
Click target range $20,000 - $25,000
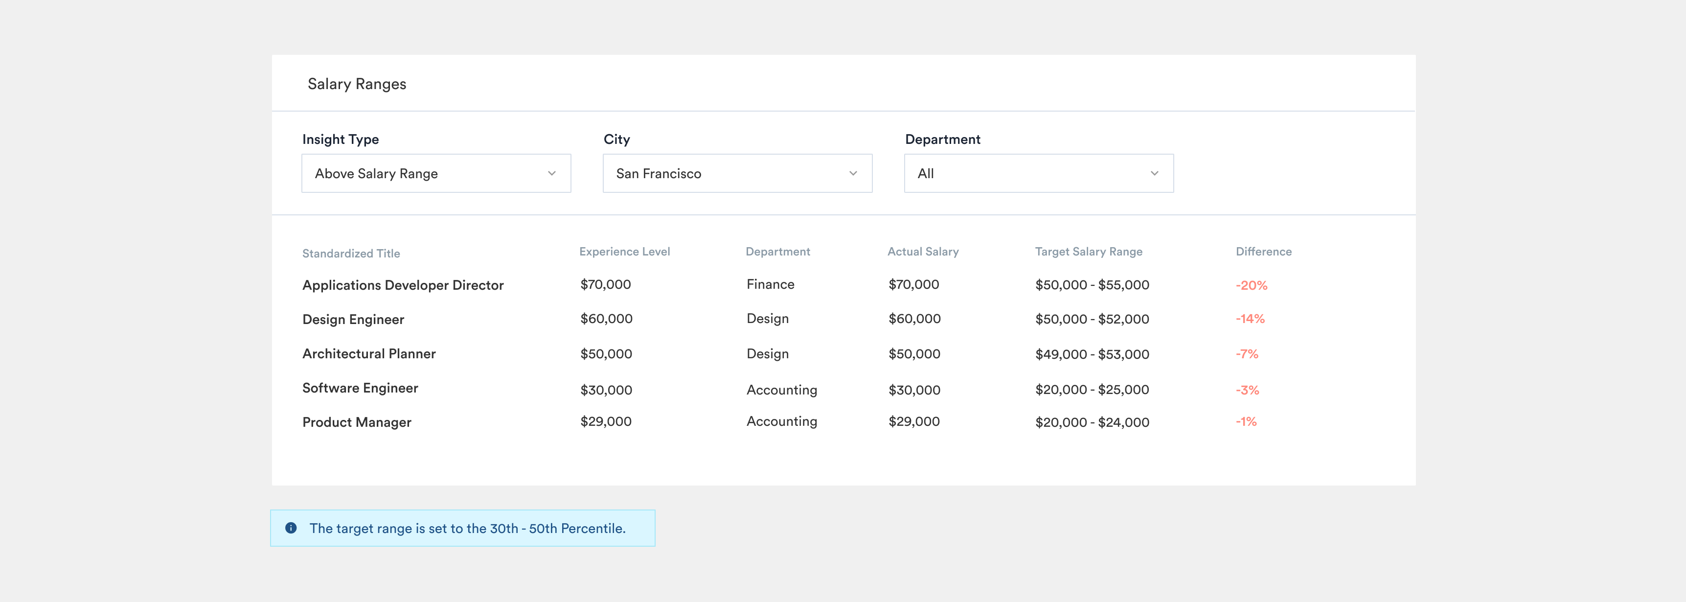[x=1092, y=390]
